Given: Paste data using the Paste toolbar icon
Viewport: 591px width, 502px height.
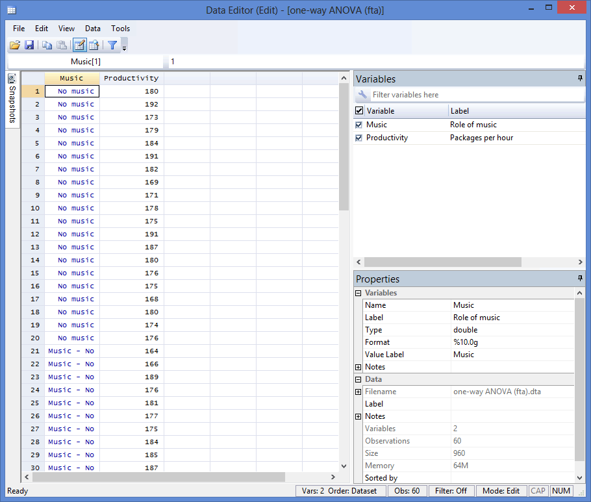Looking at the screenshot, I should [x=61, y=45].
